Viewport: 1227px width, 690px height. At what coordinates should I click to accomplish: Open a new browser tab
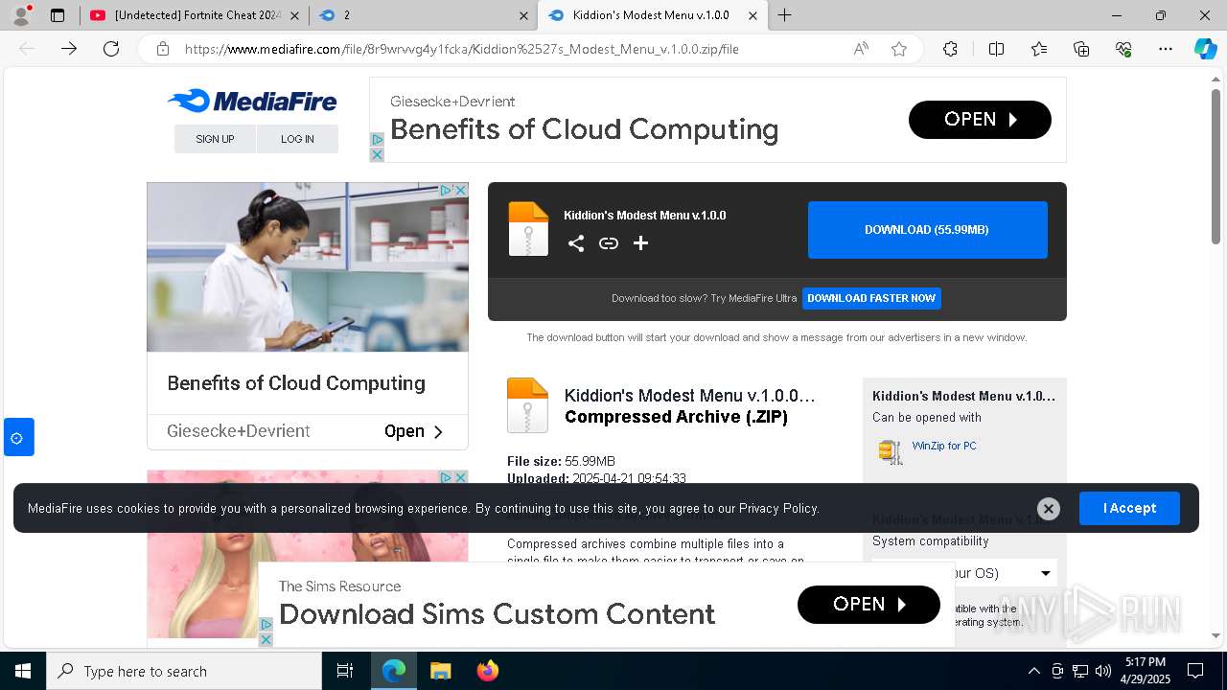coord(785,15)
